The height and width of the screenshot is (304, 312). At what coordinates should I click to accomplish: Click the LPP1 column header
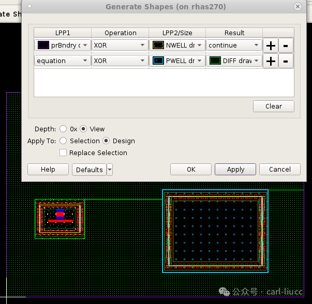point(63,33)
